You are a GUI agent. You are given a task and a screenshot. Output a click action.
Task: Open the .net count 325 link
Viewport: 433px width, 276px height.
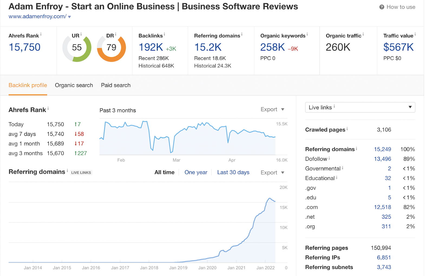(386, 217)
